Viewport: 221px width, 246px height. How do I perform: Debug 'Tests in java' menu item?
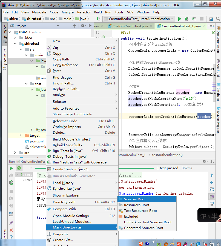[x=82, y=157]
